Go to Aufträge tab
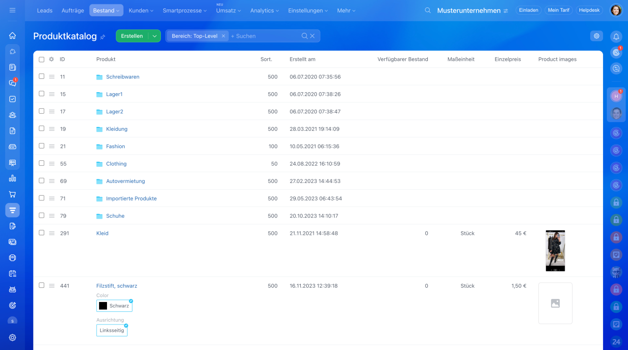 click(73, 10)
